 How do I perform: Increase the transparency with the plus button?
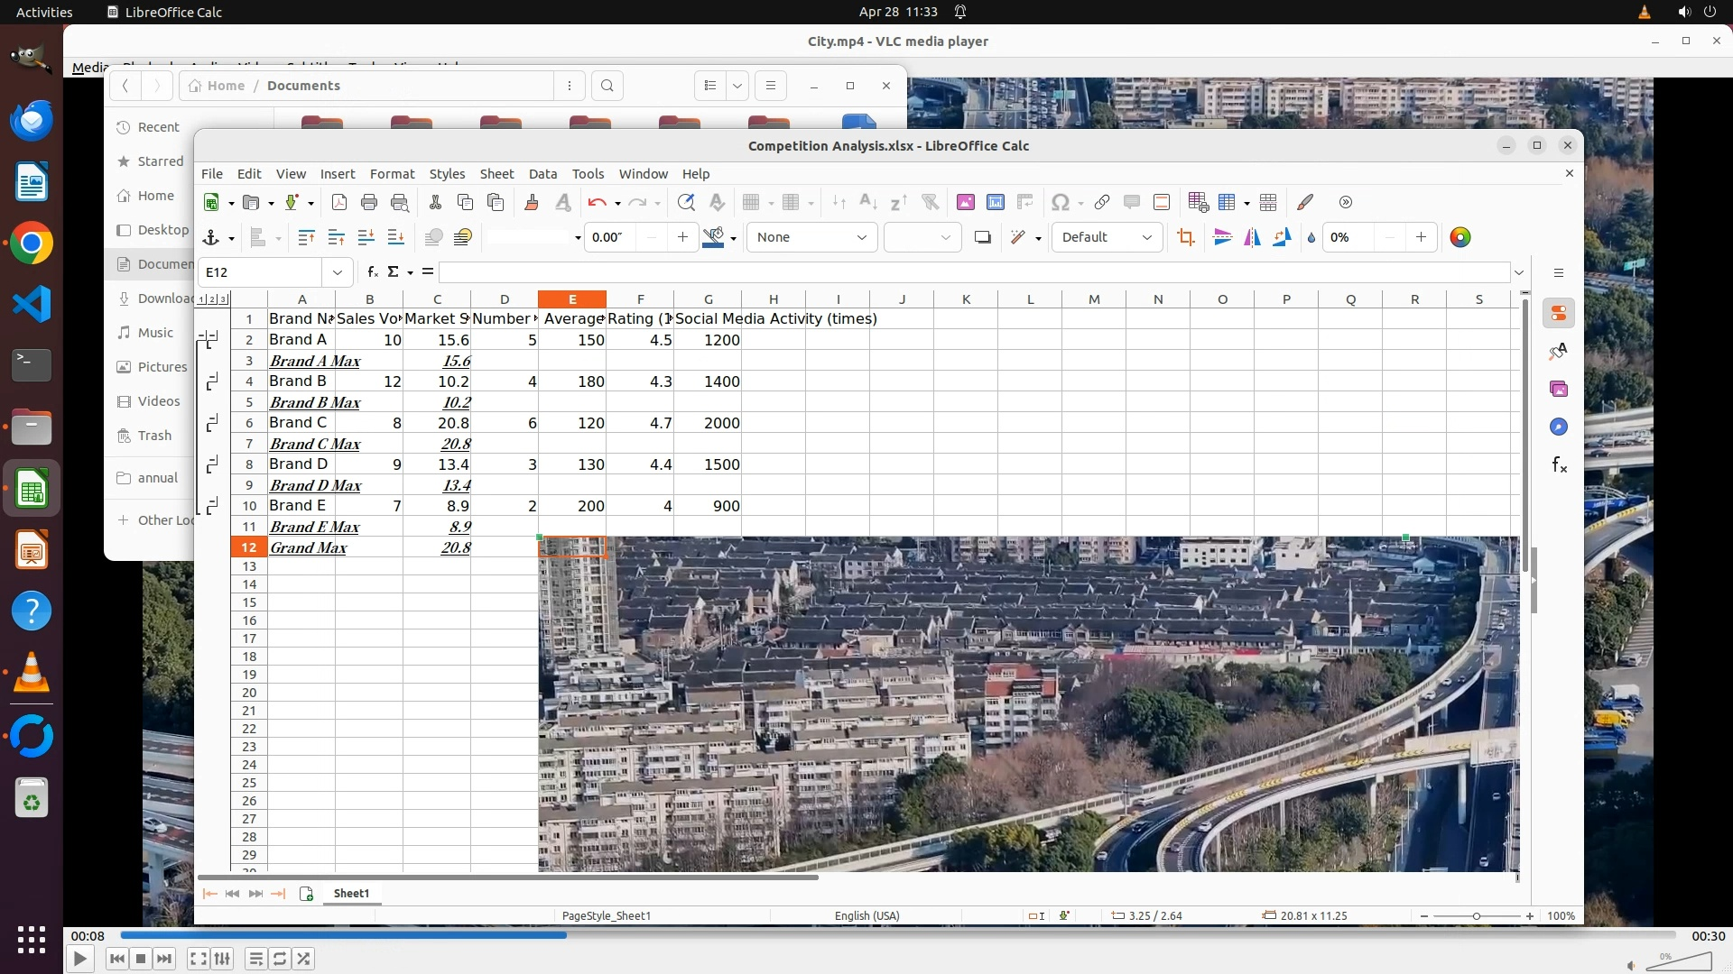coord(1421,237)
